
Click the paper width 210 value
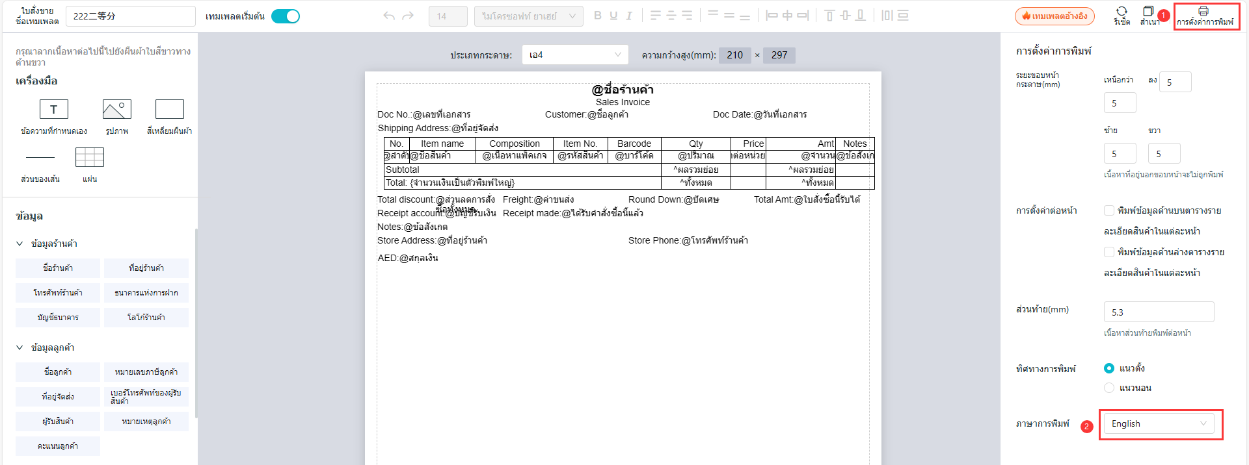click(x=735, y=55)
